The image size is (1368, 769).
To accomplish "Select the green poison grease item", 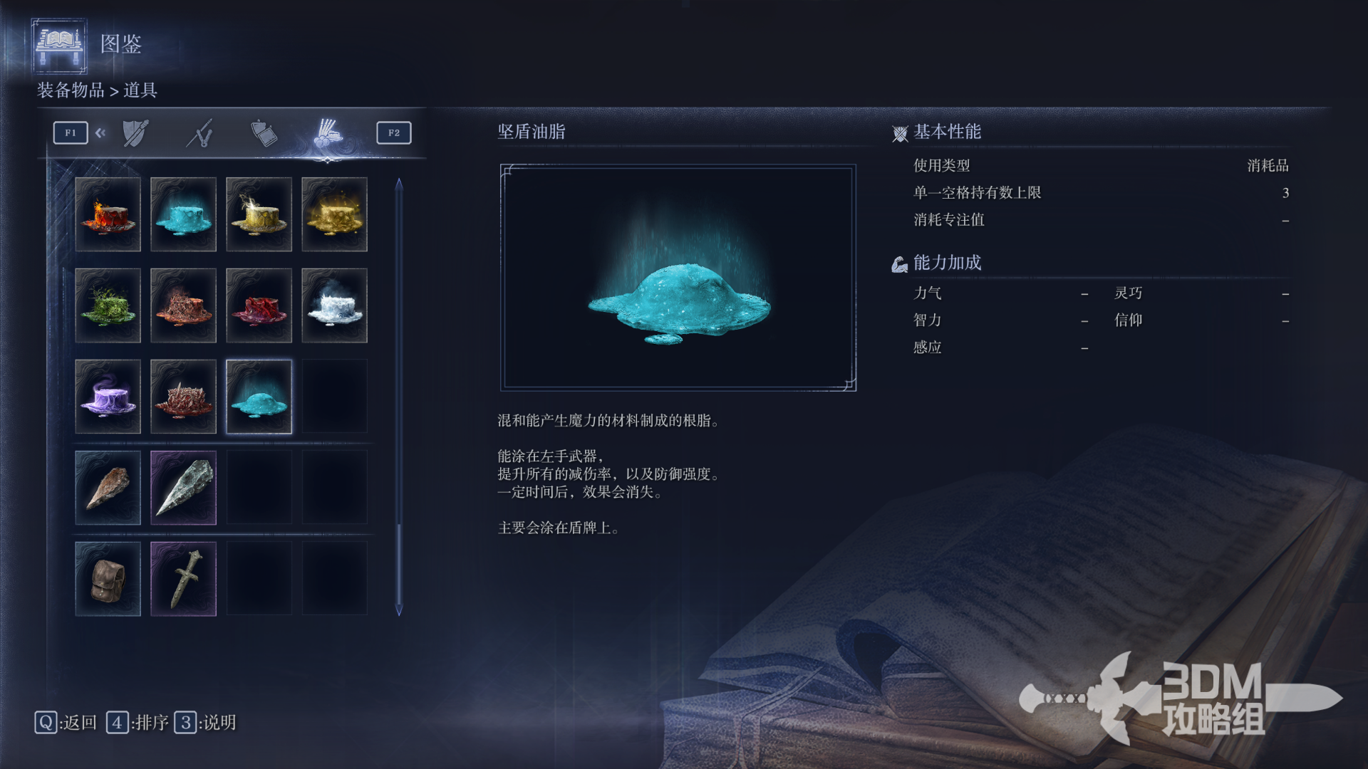I will click(108, 305).
